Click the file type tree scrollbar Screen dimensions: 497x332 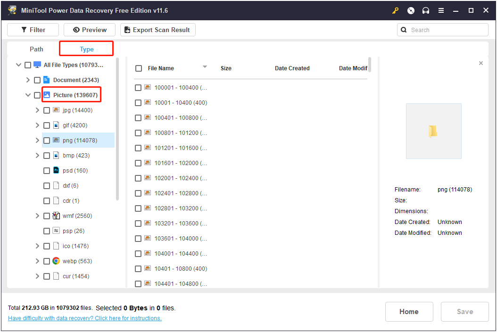tap(117, 129)
